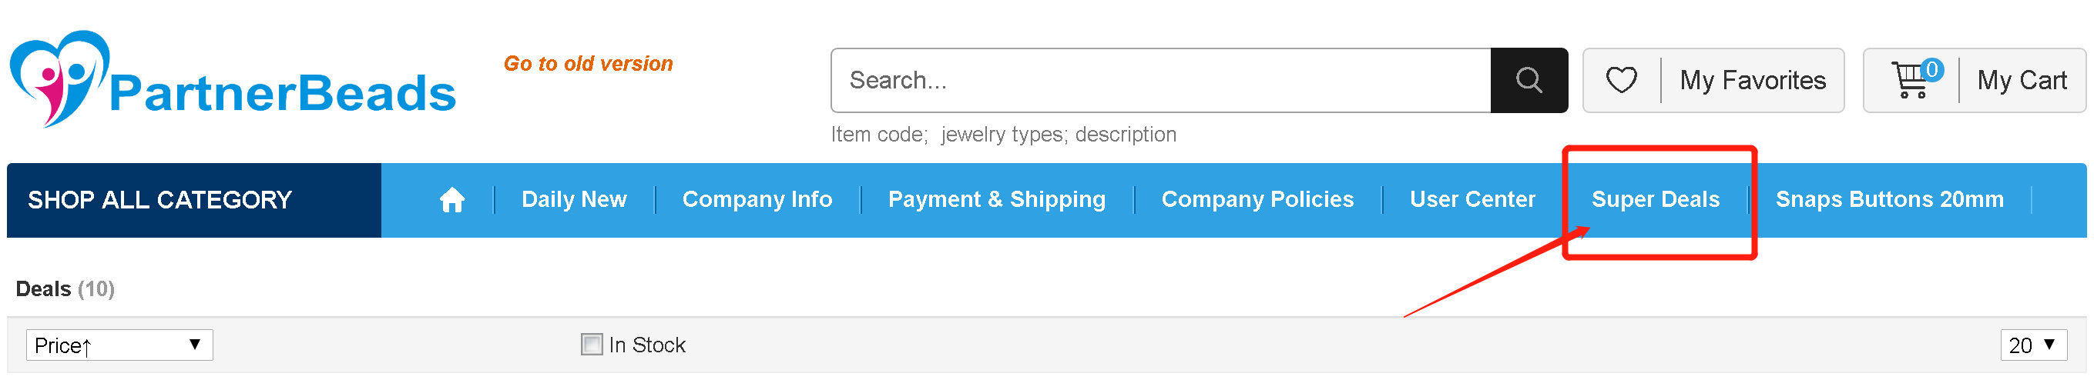Click the heart favorites icon
2094x390 pixels.
pos(1621,80)
